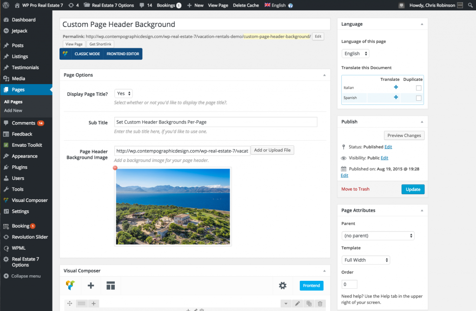This screenshot has width=476, height=311.
Task: Click the Sub Title text input field
Action: coord(215,122)
